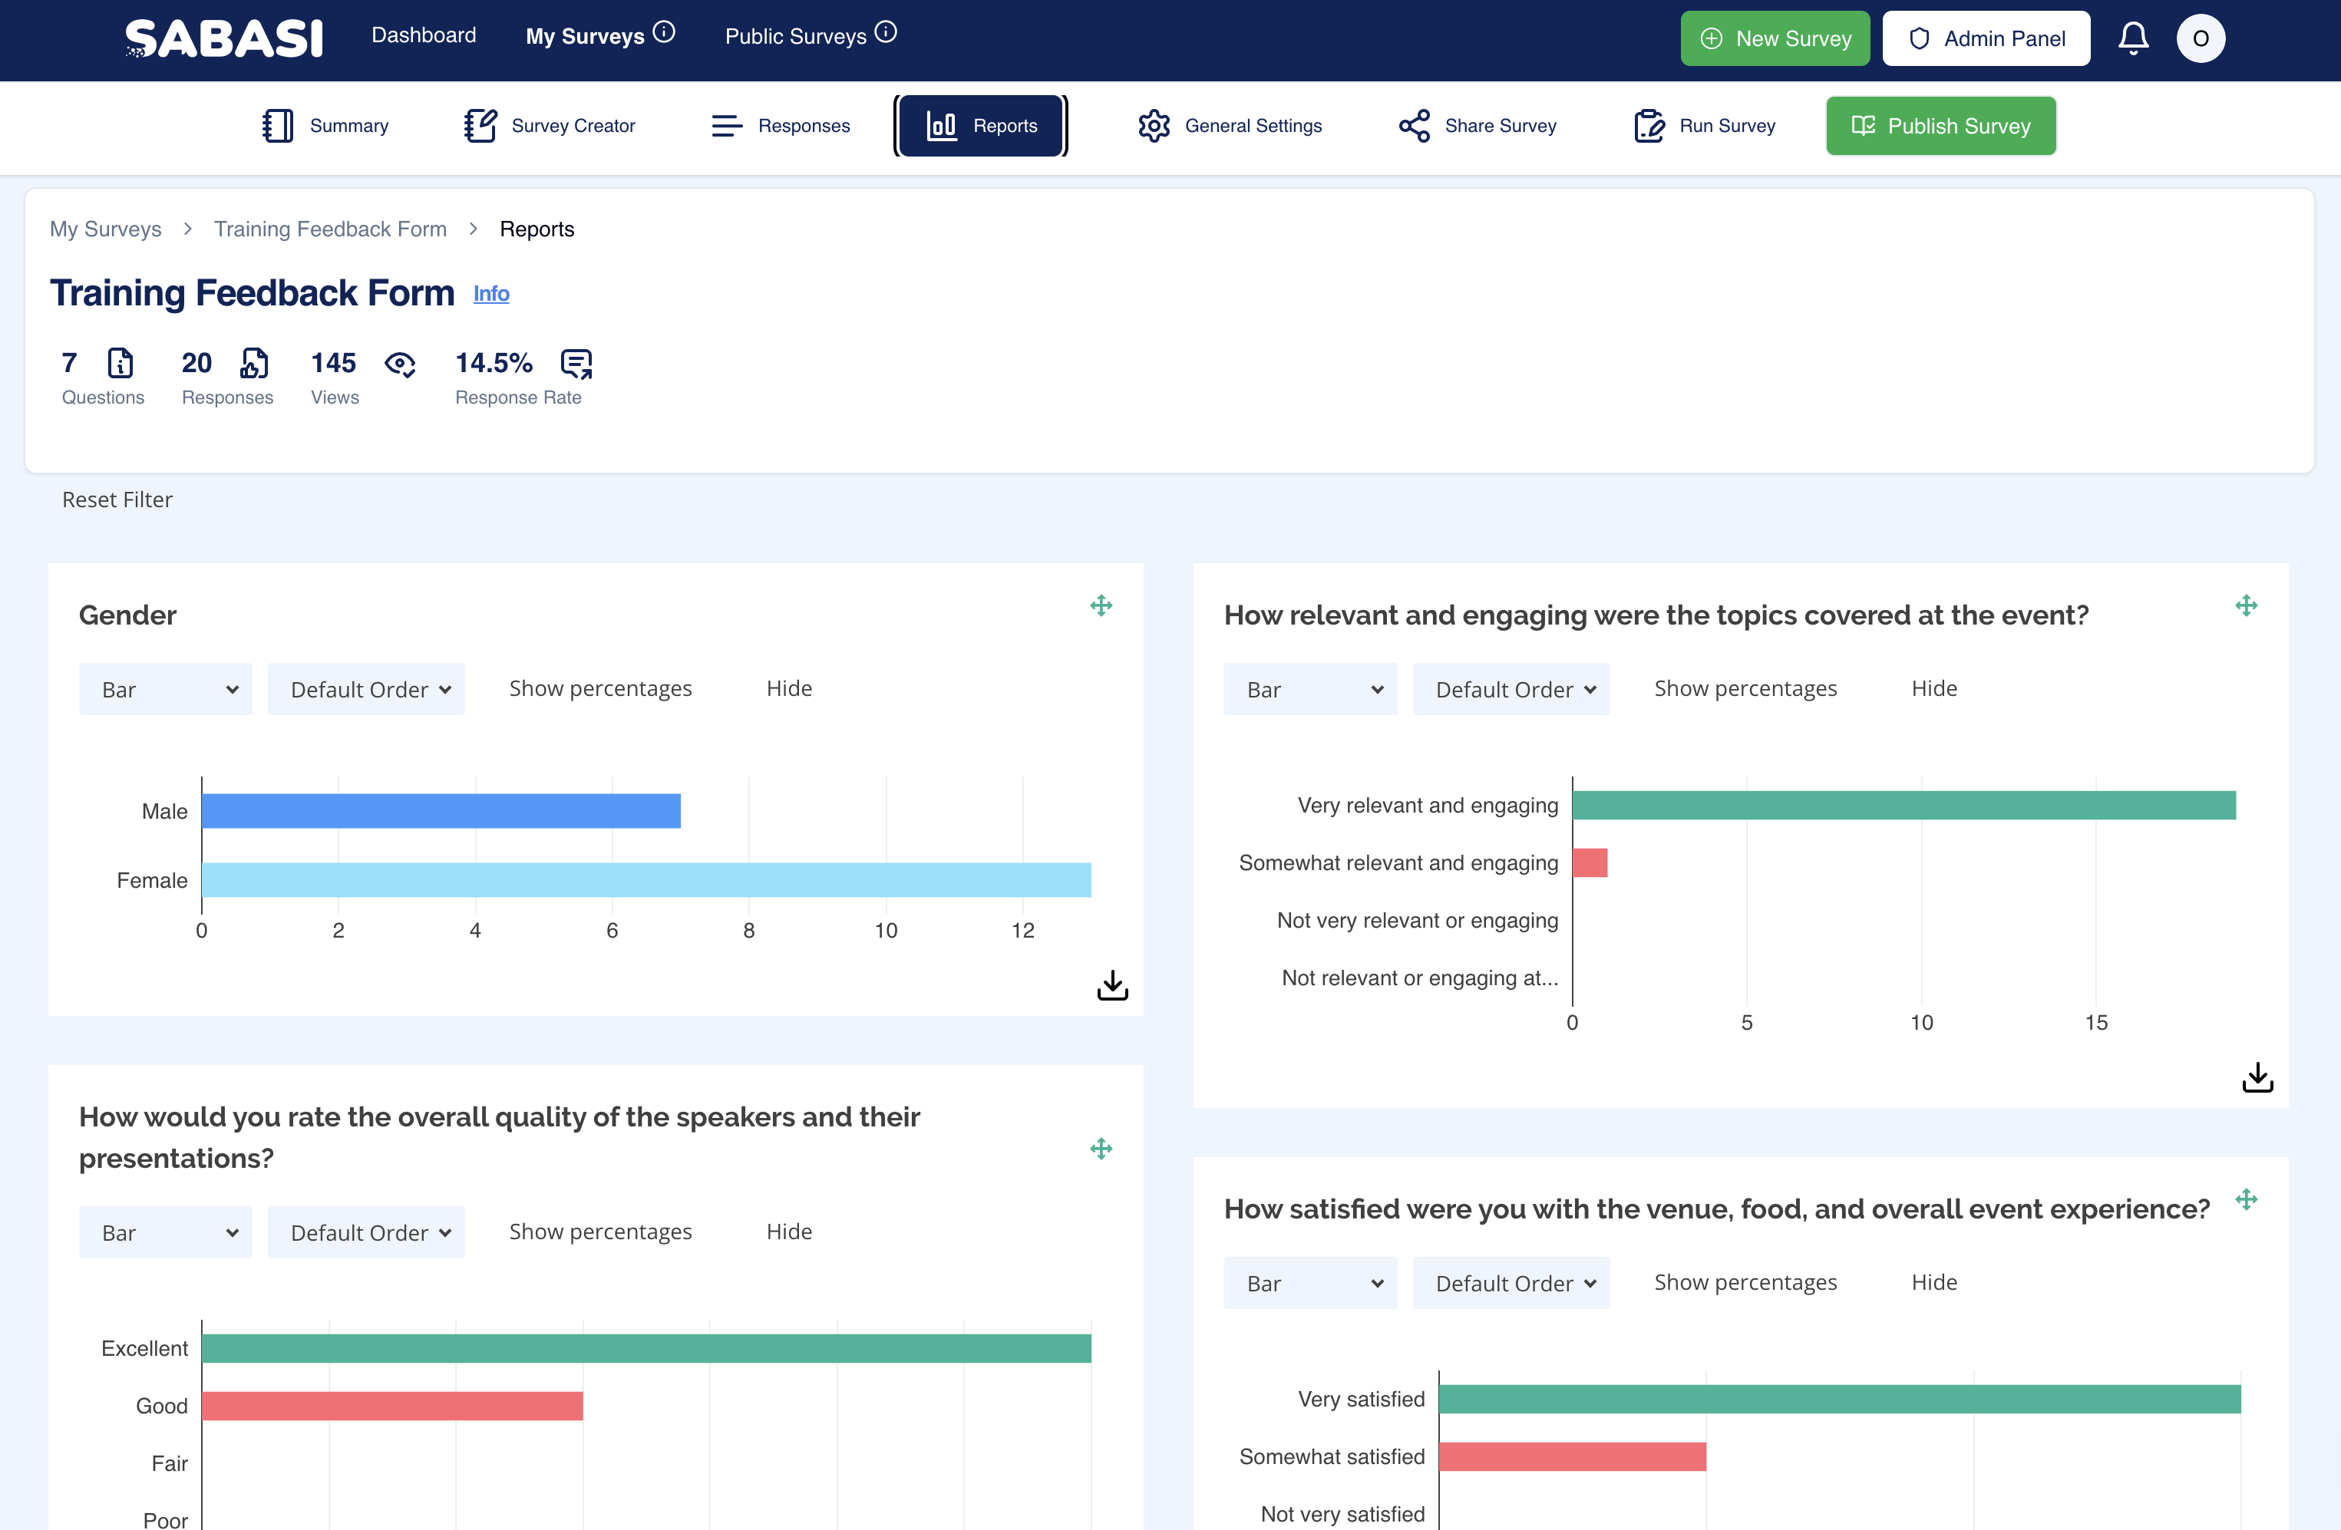This screenshot has height=1530, width=2341.
Task: Toggle Show percentages on speakers quality chart
Action: click(600, 1231)
